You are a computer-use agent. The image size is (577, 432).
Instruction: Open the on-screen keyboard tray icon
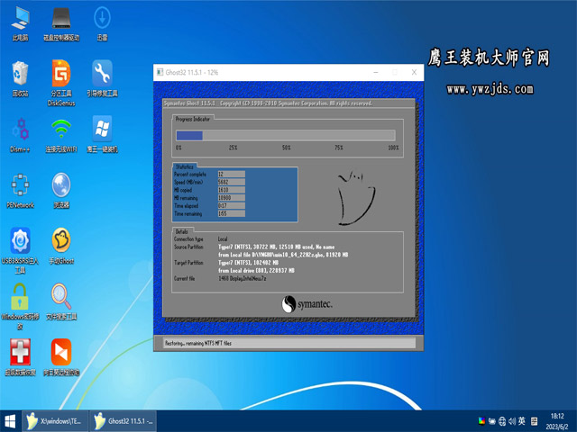pyautogui.click(x=535, y=421)
